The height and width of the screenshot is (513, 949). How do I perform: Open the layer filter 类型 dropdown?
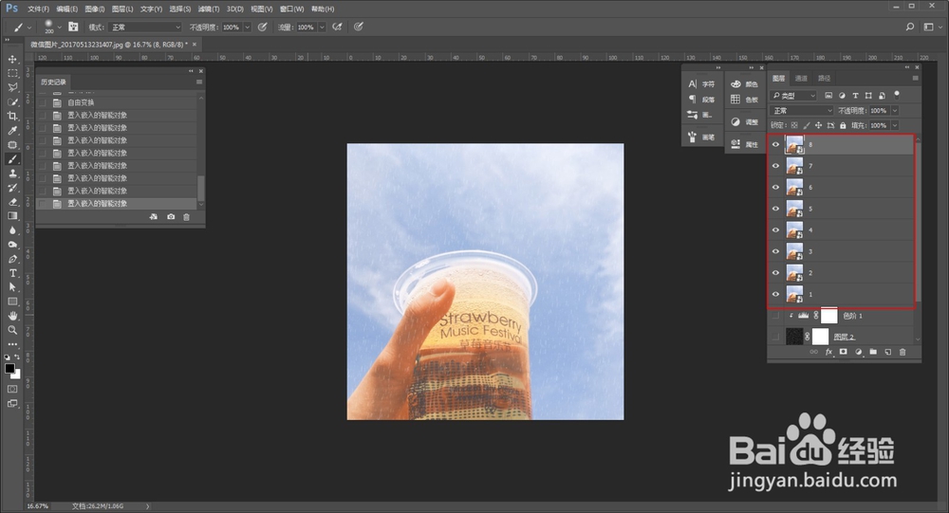coord(793,96)
